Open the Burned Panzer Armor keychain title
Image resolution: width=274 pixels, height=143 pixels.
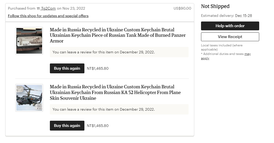pyautogui.click(x=118, y=35)
